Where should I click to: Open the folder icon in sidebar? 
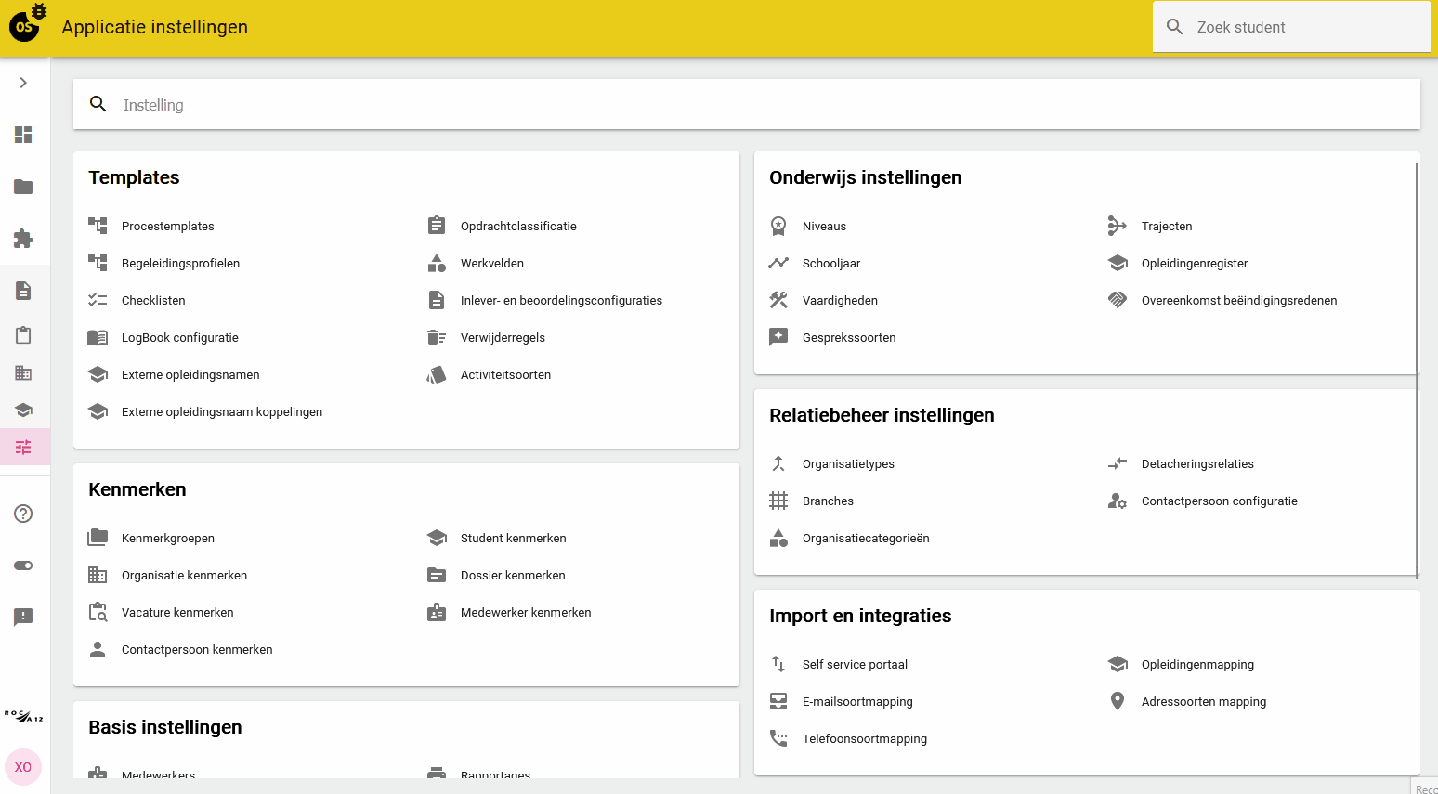tap(23, 187)
